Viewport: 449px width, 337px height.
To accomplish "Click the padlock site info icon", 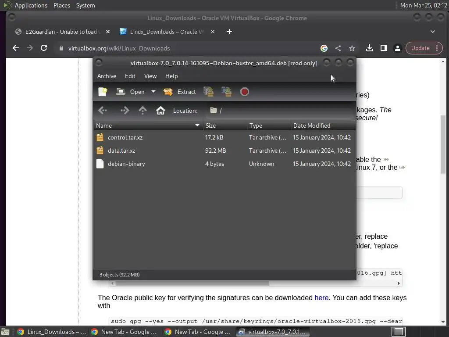I will coord(61,48).
